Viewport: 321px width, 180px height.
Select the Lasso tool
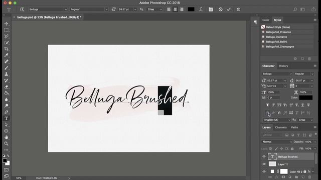[x=7, y=36]
